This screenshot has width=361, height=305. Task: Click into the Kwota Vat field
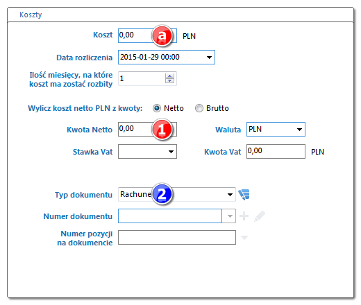276,152
